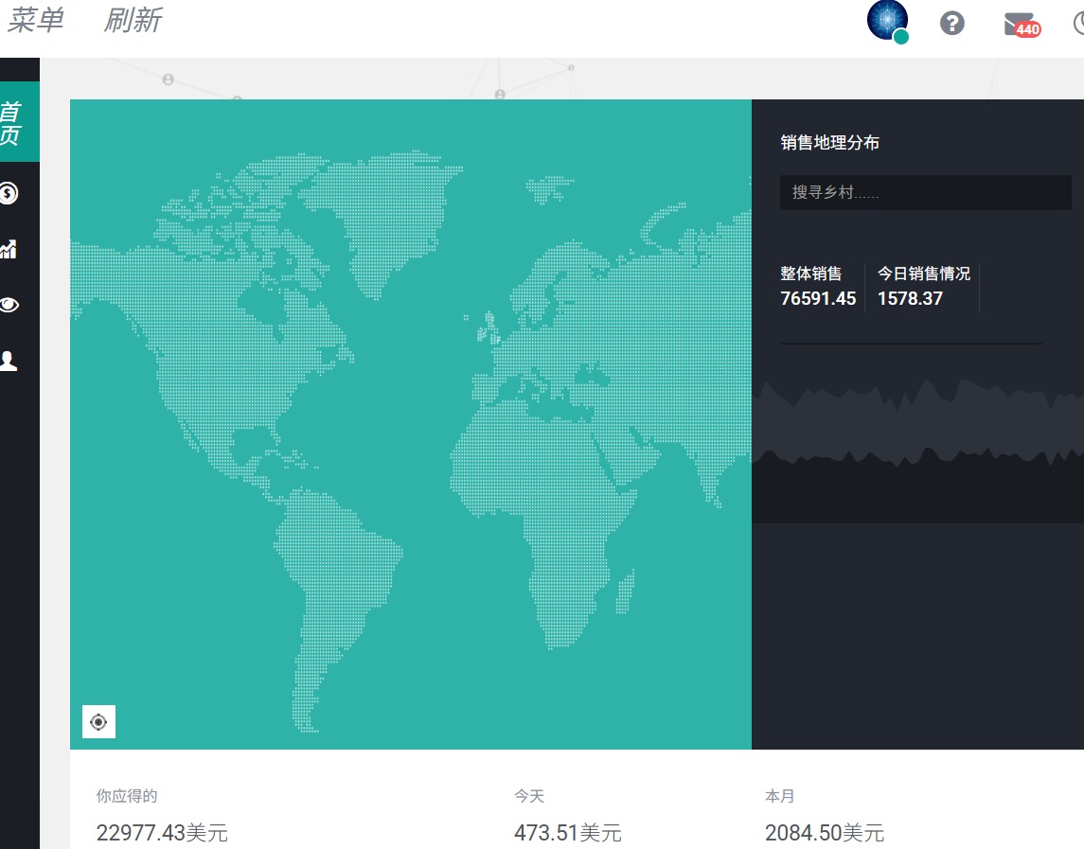This screenshot has height=849, width=1084.
Task: Click the 你应得的 22977.43美元 amount
Action: coord(162,833)
